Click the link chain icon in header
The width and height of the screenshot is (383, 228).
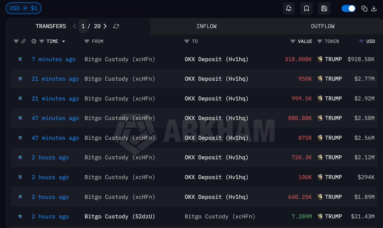point(23,41)
